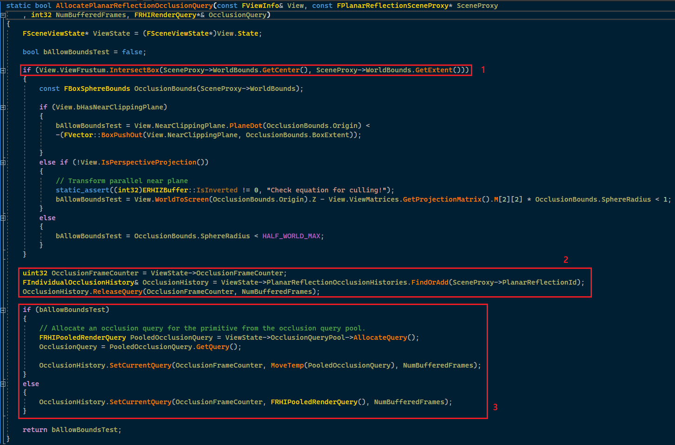675x445 pixels.
Task: Click the BoxExtent member
Action: tap(331, 135)
